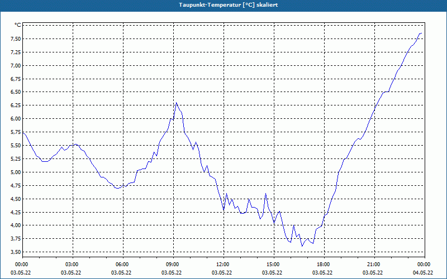The height and width of the screenshot is (279, 447).
Task: Pick the 03.05.22 date beneath 15:00
Action: point(272,273)
